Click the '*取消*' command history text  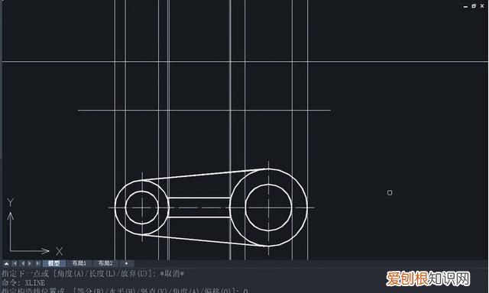[x=172, y=274]
